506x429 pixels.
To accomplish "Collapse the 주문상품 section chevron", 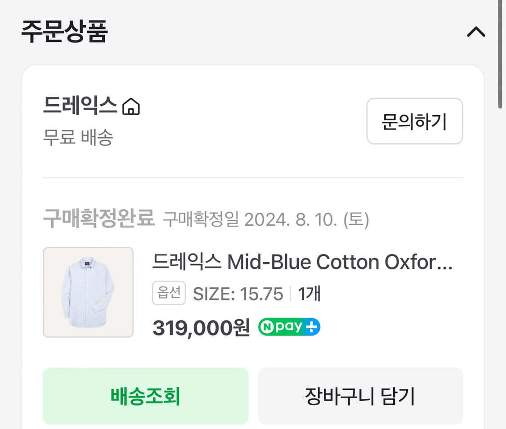I will click(x=476, y=32).
